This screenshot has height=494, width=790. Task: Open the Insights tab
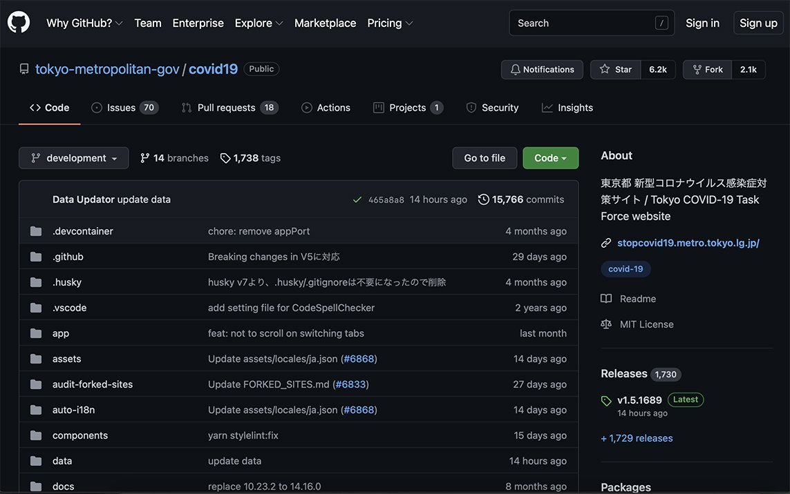[x=567, y=108]
